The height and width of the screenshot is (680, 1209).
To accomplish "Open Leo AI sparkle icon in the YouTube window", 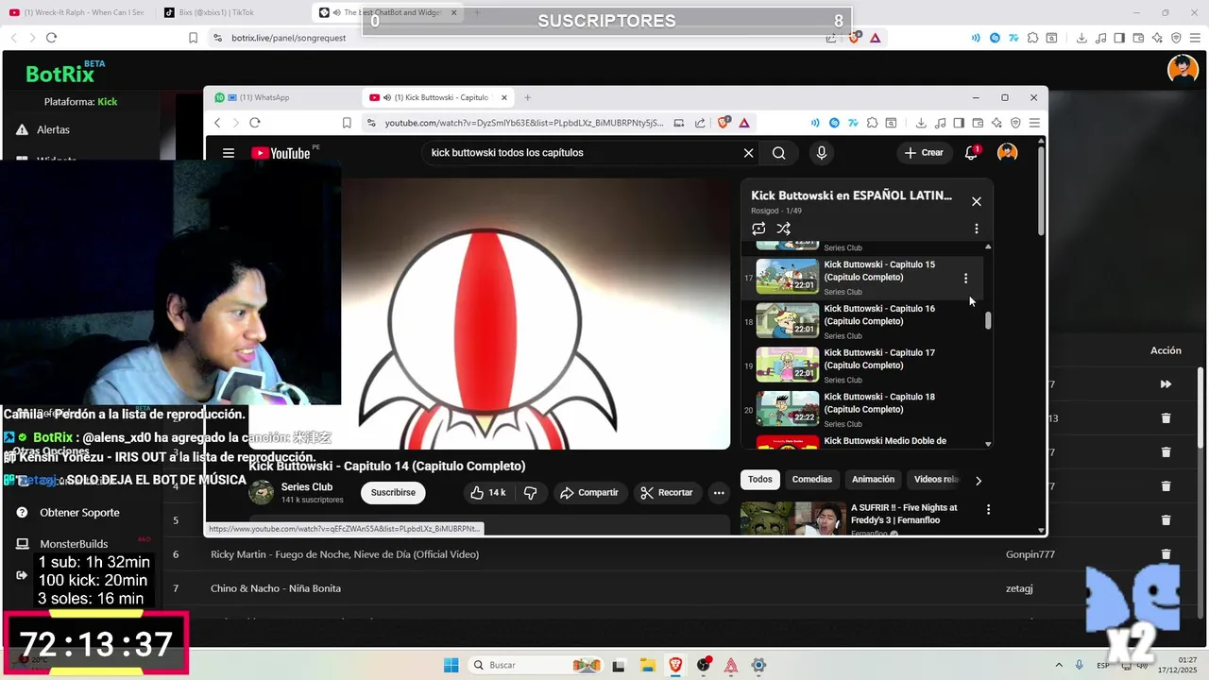I will 996,123.
